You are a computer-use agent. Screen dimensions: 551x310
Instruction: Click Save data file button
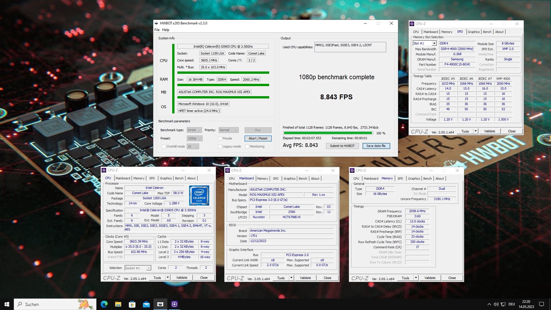(x=376, y=146)
